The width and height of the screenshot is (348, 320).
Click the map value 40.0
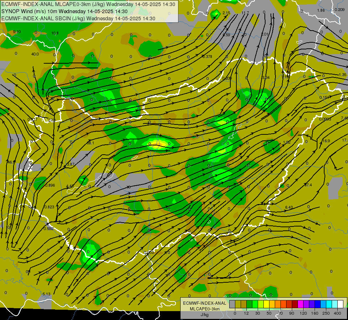coord(35,54)
